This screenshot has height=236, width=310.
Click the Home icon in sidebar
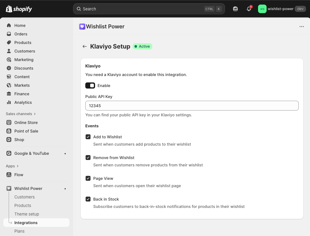point(9,25)
